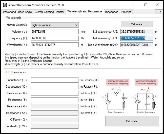Switch to Power and Phase Angle tab
Viewport: 164px width, 134px height.
click(x=17, y=12)
